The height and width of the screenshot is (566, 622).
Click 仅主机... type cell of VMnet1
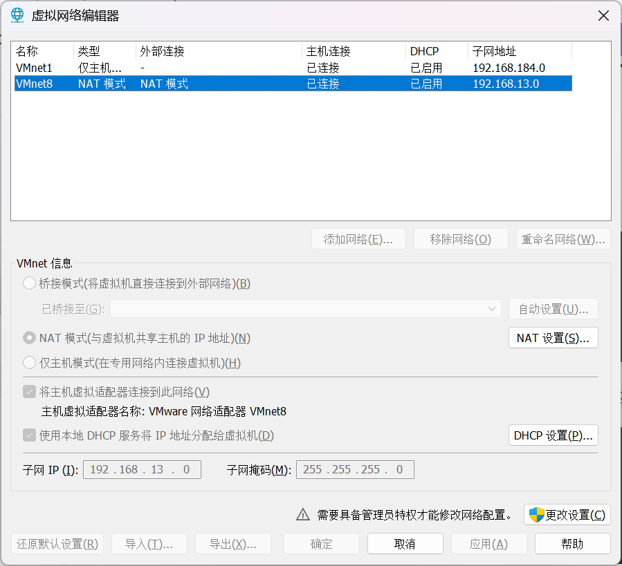[x=100, y=68]
